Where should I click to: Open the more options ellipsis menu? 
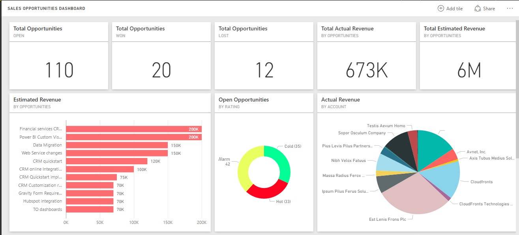coord(509,8)
